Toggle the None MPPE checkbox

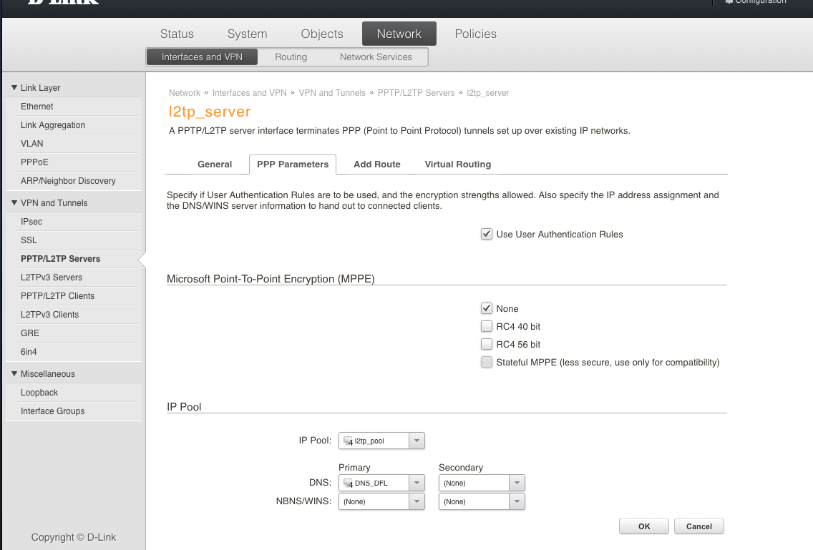tap(487, 309)
